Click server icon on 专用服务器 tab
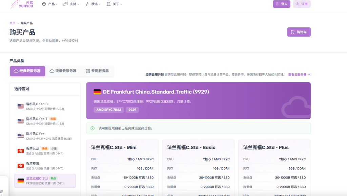Screen dimensions: 347x196 tap(88, 71)
